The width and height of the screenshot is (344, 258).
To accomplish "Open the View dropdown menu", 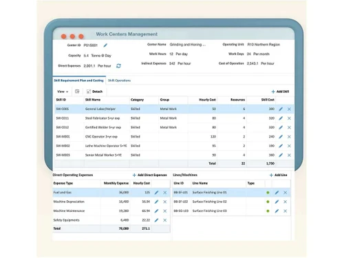I will click(63, 92).
